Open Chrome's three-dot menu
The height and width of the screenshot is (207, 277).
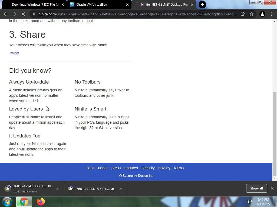[x=271, y=14]
